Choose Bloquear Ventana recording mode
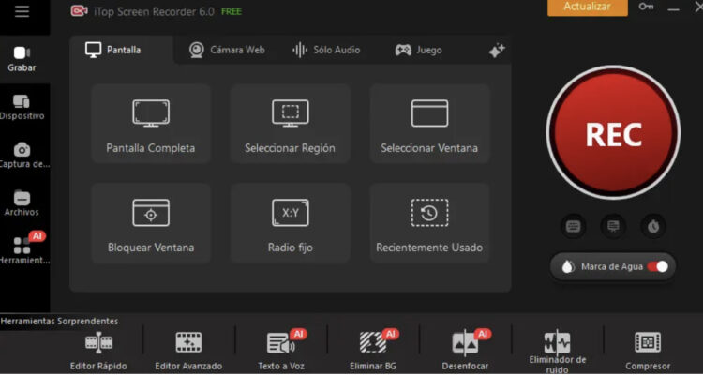Image resolution: width=703 pixels, height=375 pixels. (151, 223)
